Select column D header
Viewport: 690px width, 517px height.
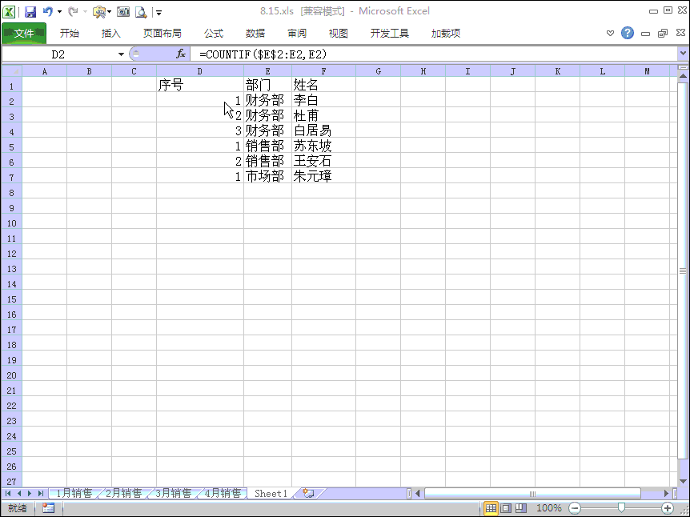pos(200,71)
